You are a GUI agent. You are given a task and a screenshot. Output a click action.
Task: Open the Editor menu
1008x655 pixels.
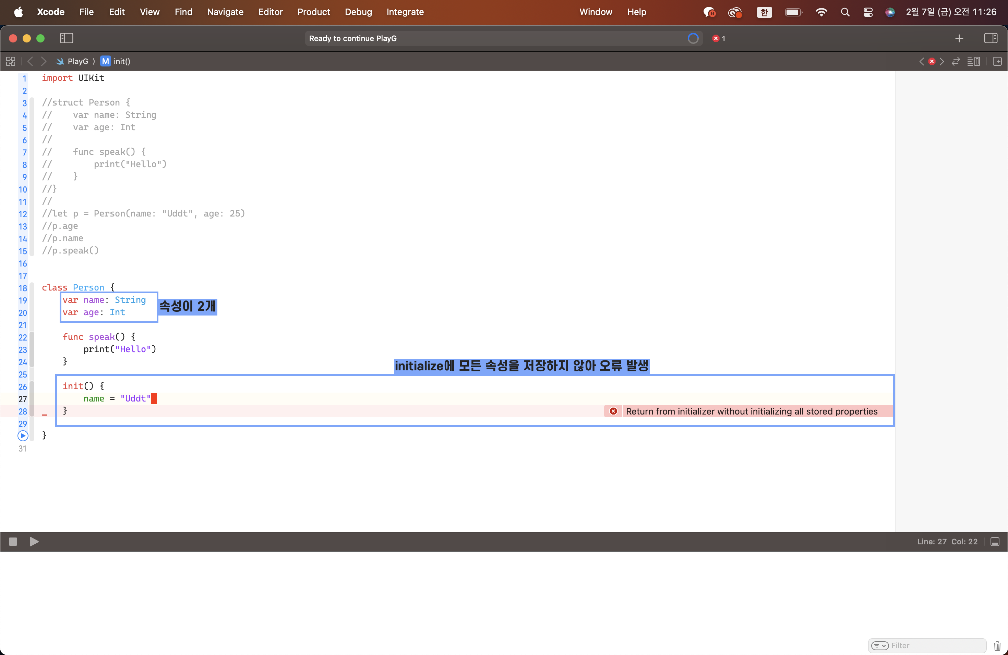[270, 12]
